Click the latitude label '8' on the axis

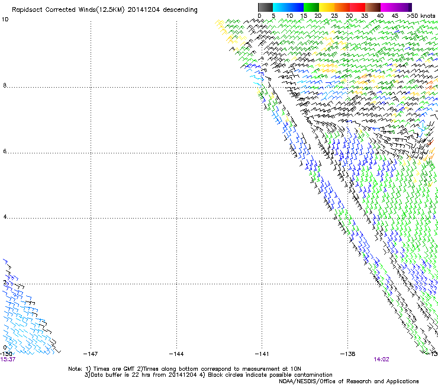[5, 85]
